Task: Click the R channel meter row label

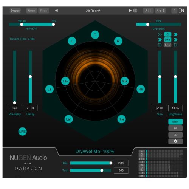Action: pyautogui.click(x=141, y=153)
